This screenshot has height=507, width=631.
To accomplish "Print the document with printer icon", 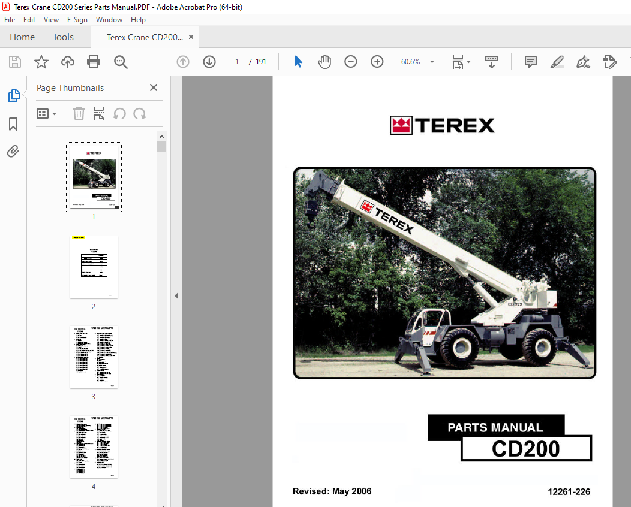I will click(x=94, y=62).
